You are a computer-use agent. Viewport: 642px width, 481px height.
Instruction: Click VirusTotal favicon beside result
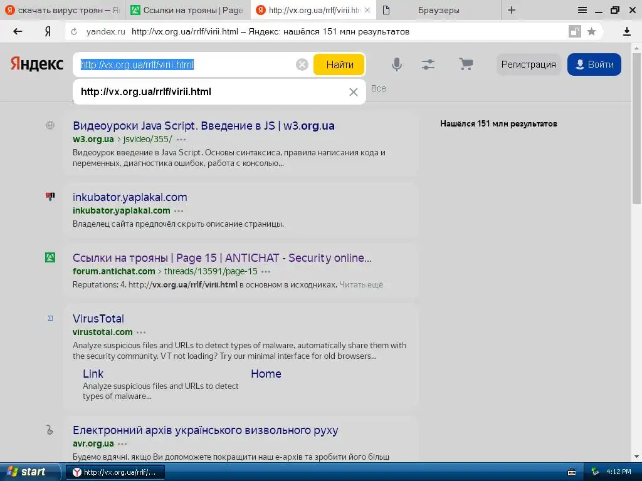[x=50, y=318]
